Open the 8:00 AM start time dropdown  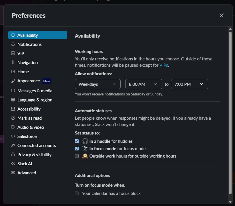(x=144, y=84)
